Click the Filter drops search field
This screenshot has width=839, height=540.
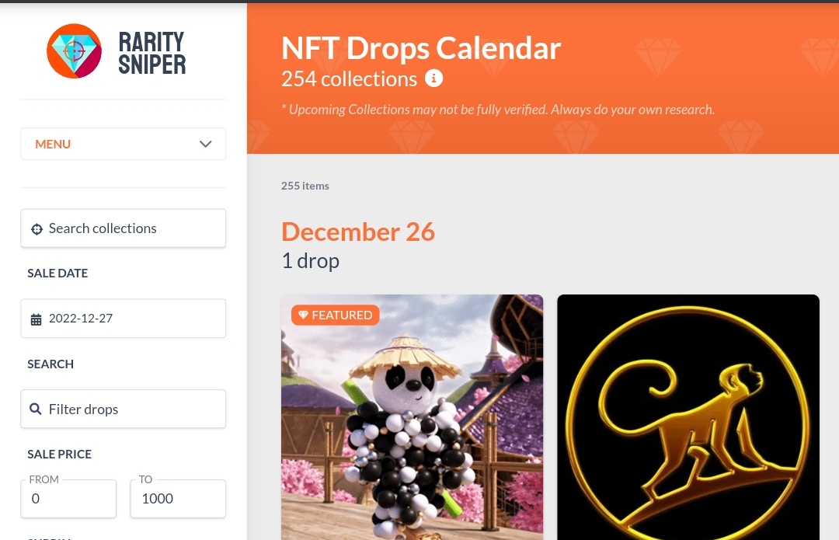tap(123, 409)
